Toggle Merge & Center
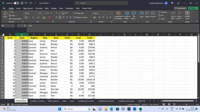Screen dimensions: 200x112 tap(81, 17)
